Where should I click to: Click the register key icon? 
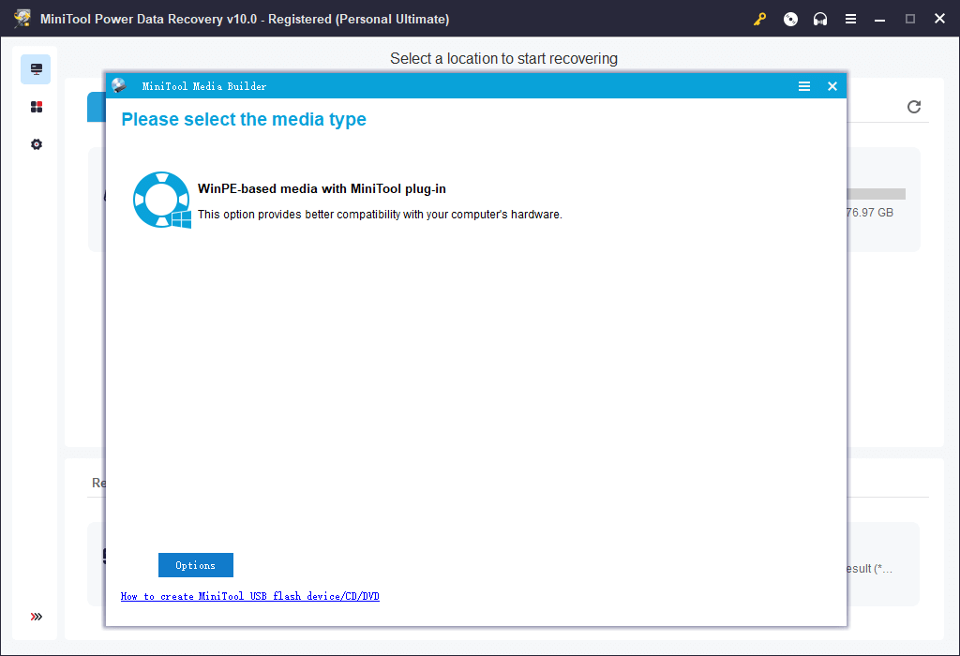point(761,19)
